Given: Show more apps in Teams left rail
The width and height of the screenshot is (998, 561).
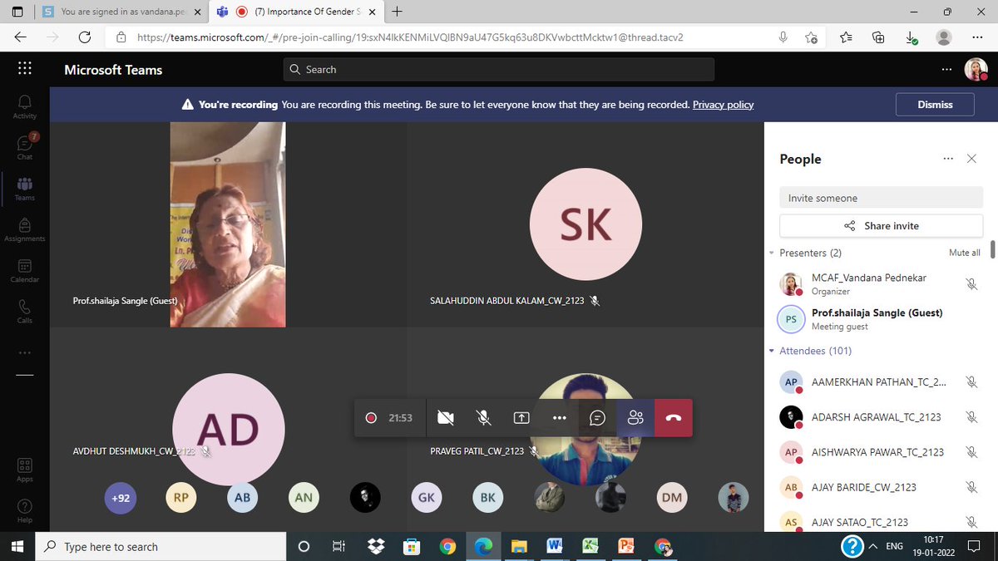Looking at the screenshot, I should tap(24, 352).
